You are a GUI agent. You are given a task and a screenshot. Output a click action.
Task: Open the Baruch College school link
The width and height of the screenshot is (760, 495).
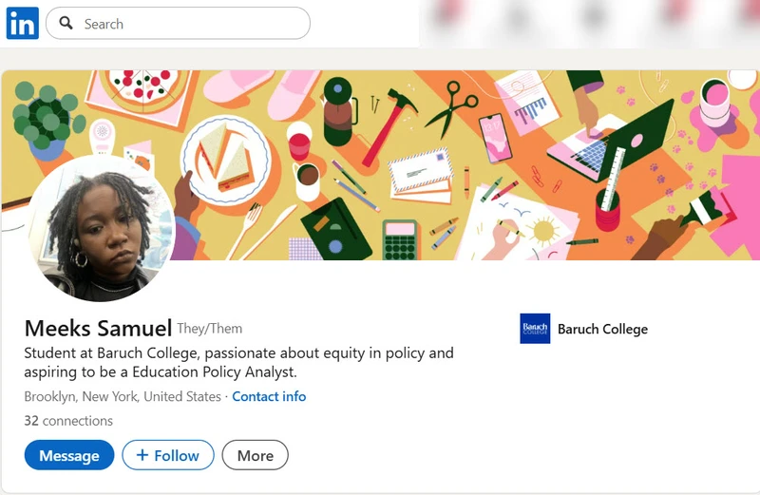coord(602,329)
